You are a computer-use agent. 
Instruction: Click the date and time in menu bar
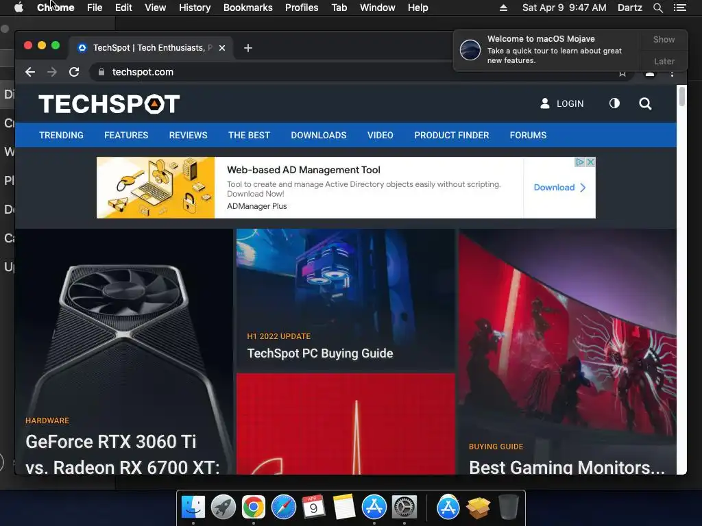[x=564, y=8]
